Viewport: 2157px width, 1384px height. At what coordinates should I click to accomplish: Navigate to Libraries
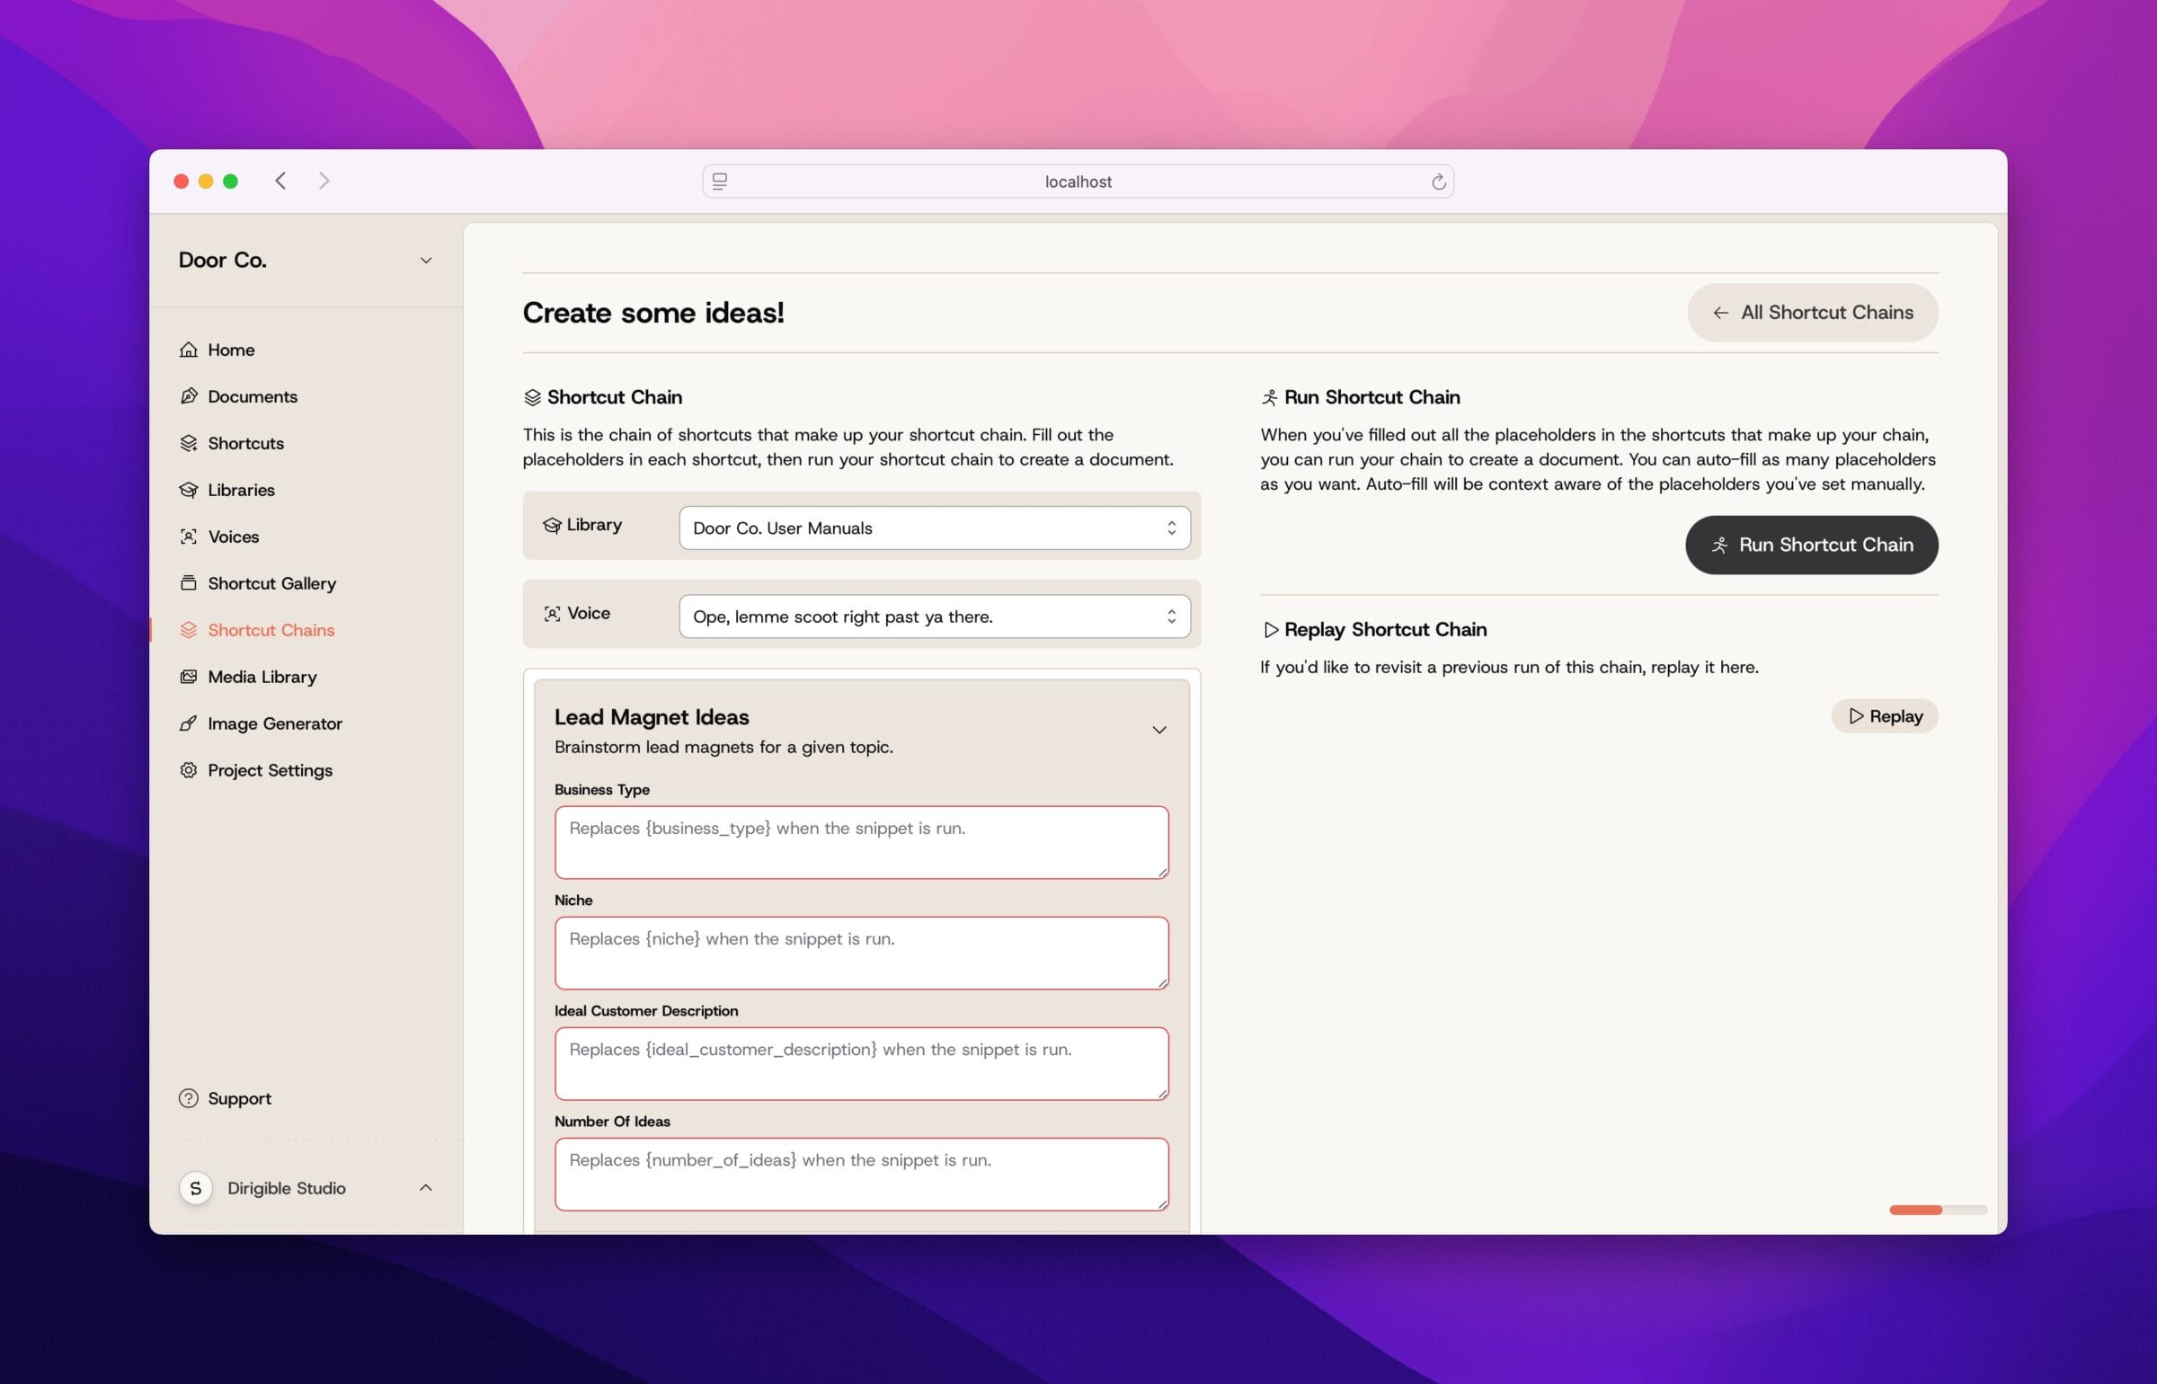(241, 490)
